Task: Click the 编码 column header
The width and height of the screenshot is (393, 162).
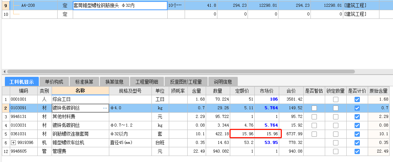Action: pyautogui.click(x=24, y=91)
